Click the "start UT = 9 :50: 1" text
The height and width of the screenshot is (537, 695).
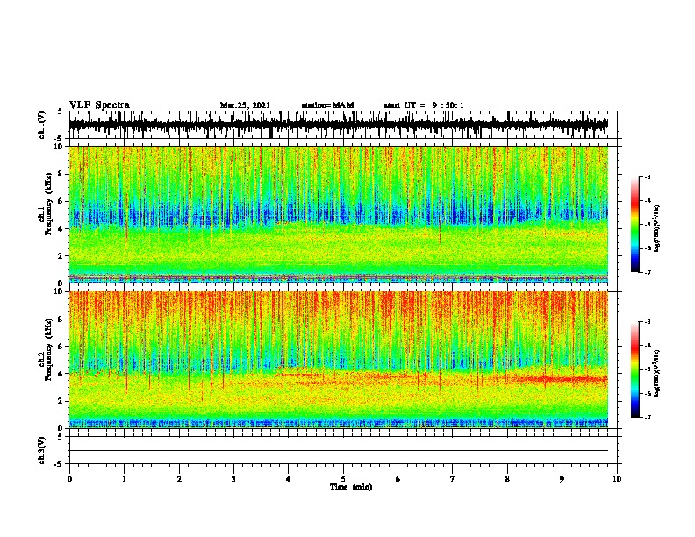point(424,105)
